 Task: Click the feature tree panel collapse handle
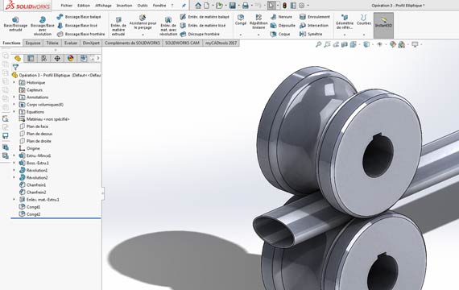click(102, 193)
